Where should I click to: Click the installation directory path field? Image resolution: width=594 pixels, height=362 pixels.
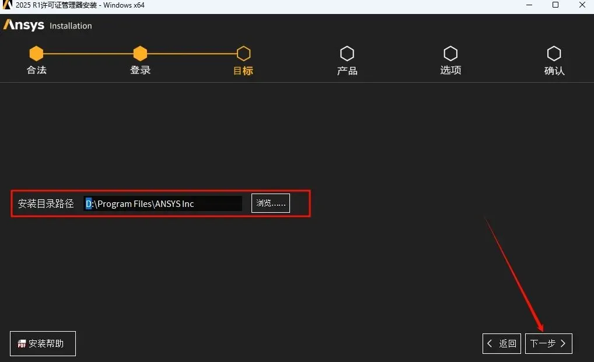163,203
